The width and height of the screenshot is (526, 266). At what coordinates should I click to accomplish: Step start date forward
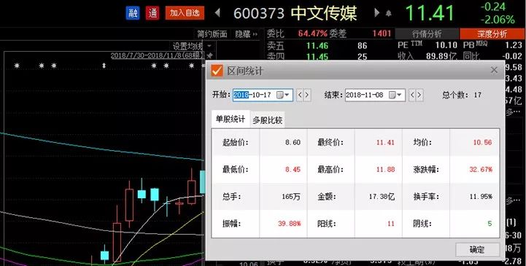coord(306,95)
